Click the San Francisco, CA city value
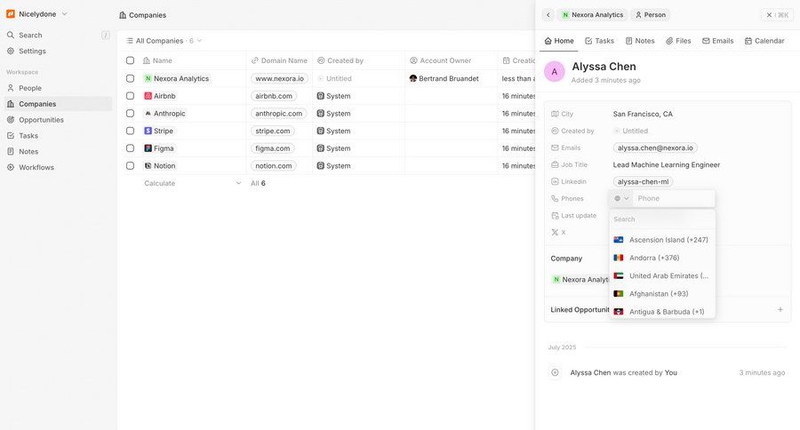 [643, 114]
